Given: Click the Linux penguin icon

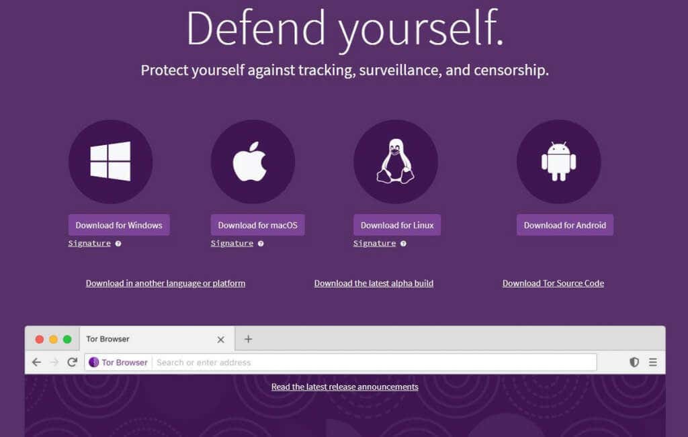Looking at the screenshot, I should (x=395, y=161).
